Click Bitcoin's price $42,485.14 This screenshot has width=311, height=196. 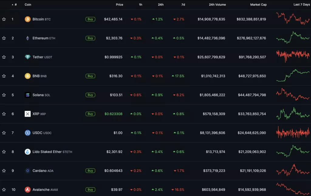click(x=113, y=19)
